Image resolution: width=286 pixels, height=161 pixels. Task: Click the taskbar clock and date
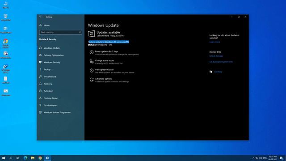tap(273, 158)
